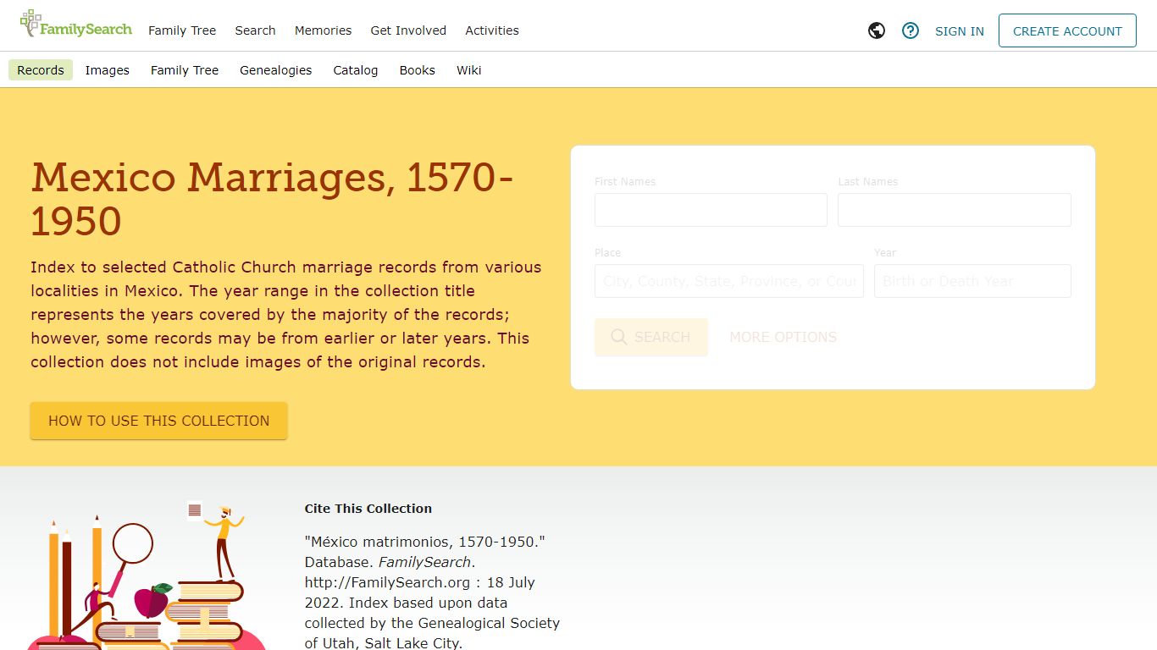
Task: Open the Memories menu
Action: pos(323,30)
